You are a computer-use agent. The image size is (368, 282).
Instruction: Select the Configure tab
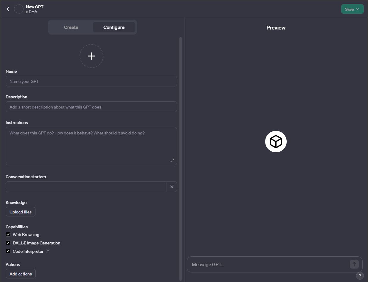pyautogui.click(x=114, y=27)
